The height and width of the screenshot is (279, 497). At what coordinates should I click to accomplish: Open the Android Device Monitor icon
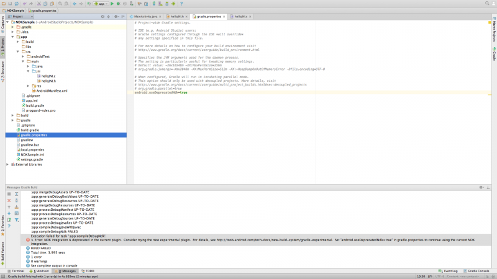coord(173,4)
